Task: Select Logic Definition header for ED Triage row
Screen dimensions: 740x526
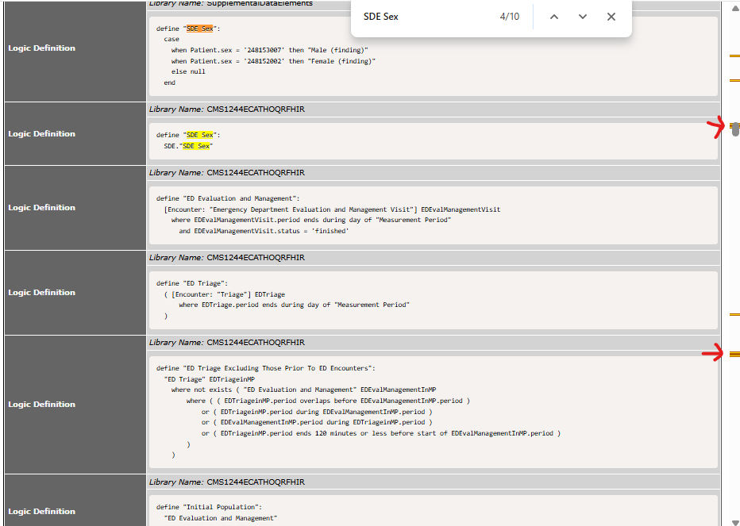Action: (41, 293)
